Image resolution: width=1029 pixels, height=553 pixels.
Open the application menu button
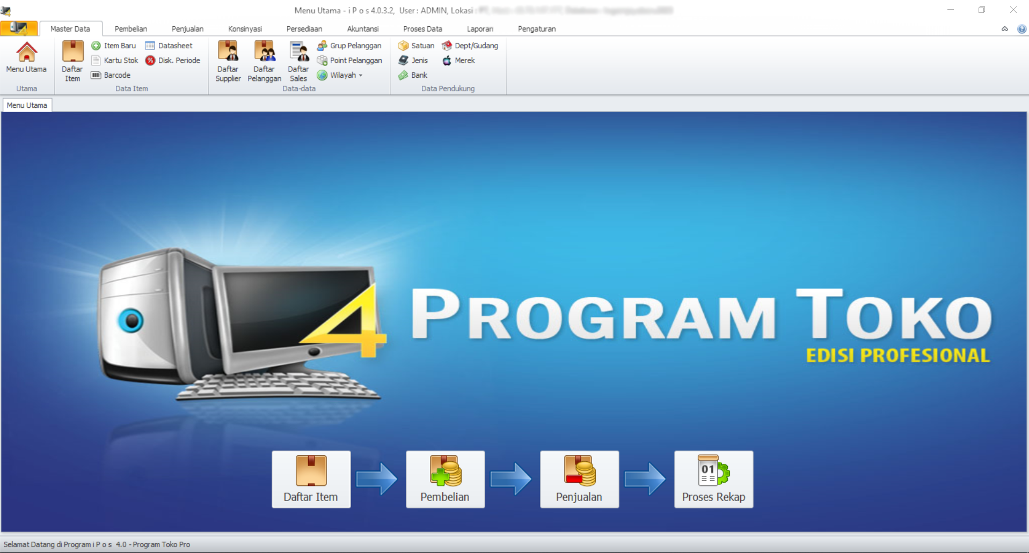click(x=19, y=28)
